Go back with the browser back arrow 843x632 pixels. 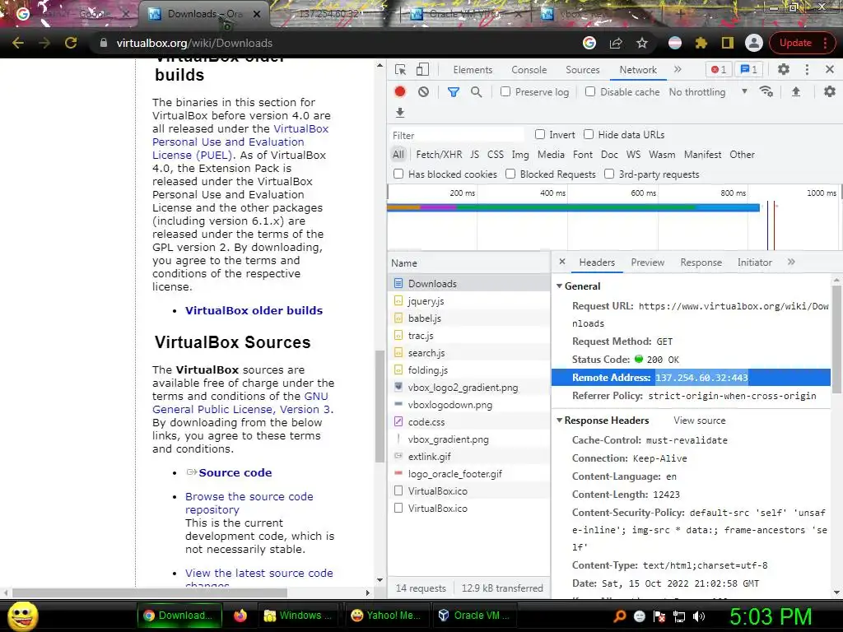coord(18,43)
